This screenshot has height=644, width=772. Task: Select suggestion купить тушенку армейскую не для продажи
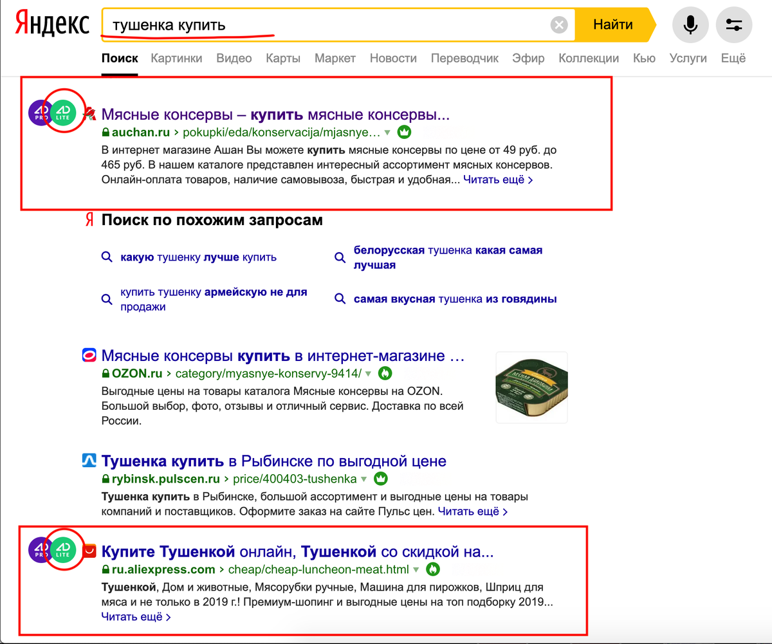click(x=214, y=299)
